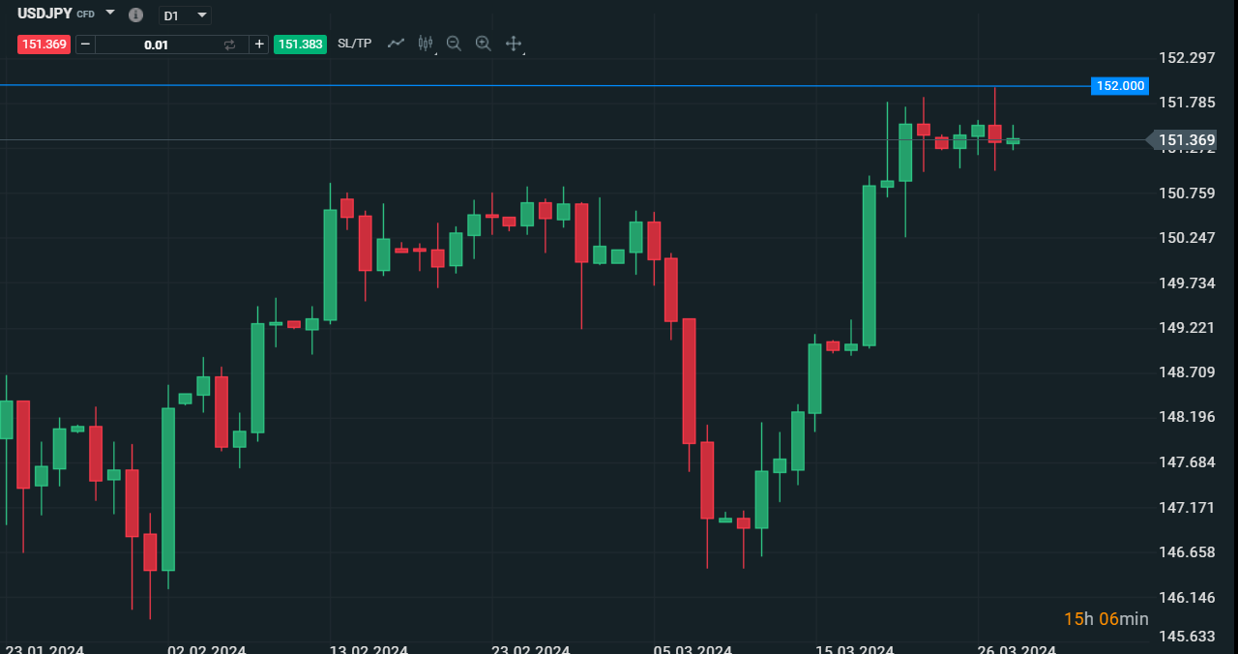Image resolution: width=1238 pixels, height=654 pixels.
Task: Select the blue 152.000 price line label
Action: click(1119, 86)
